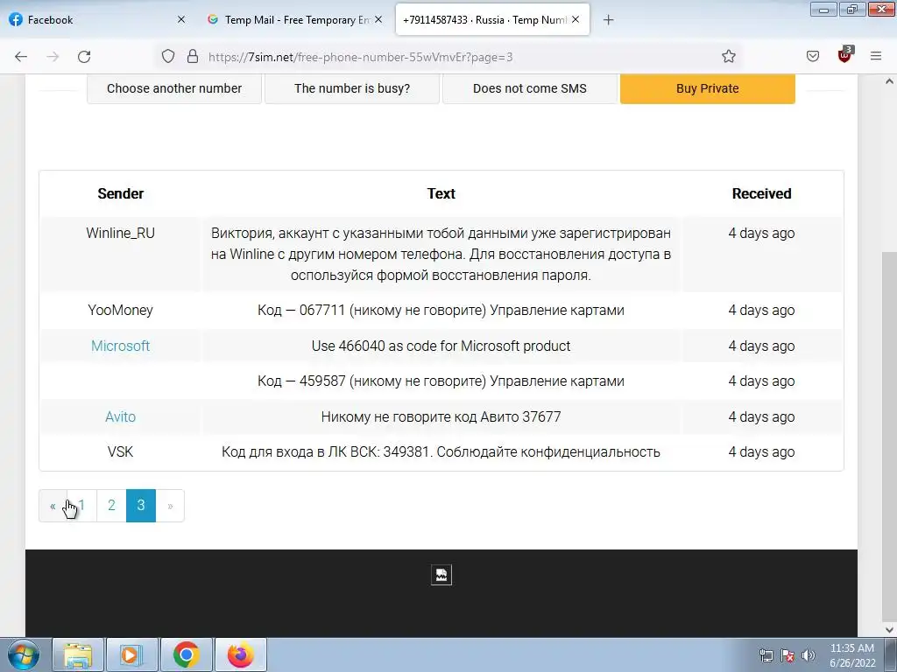Go to pagination page 1
The height and width of the screenshot is (672, 897).
coord(81,506)
